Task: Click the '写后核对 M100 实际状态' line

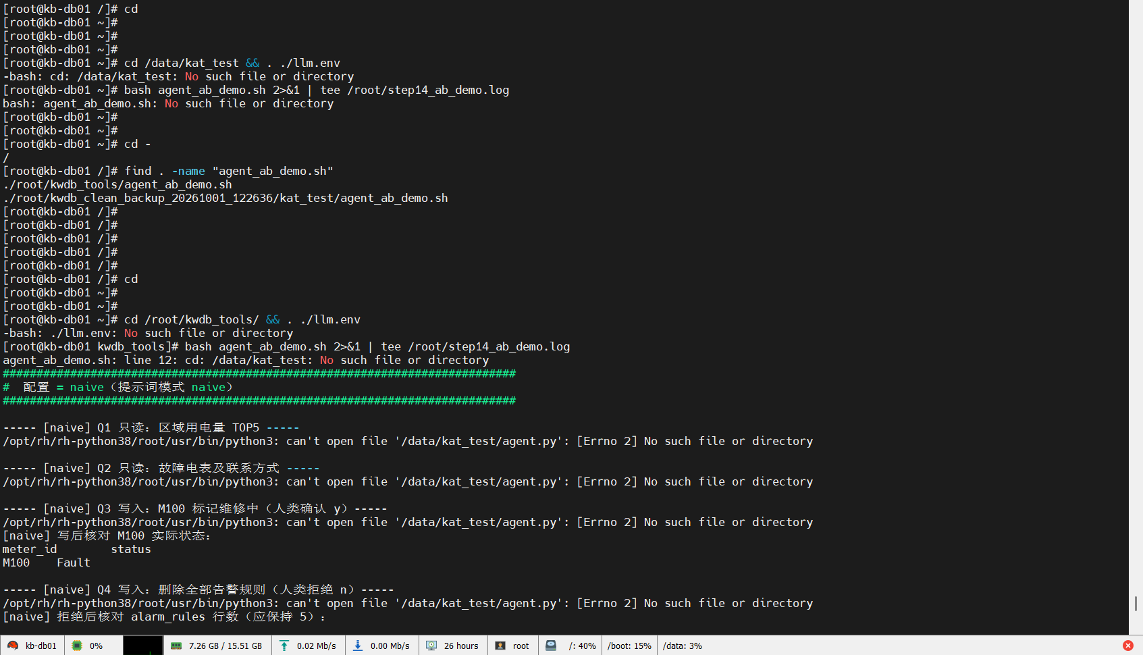Action: (x=107, y=535)
